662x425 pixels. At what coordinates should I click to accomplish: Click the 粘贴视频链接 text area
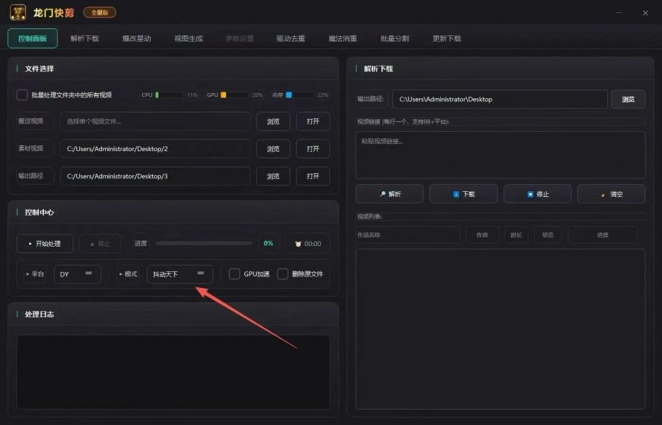tap(500, 155)
